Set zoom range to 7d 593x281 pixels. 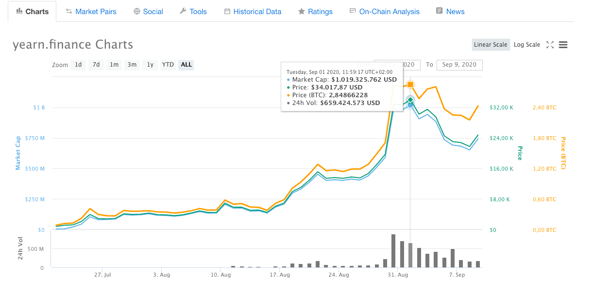[96, 65]
